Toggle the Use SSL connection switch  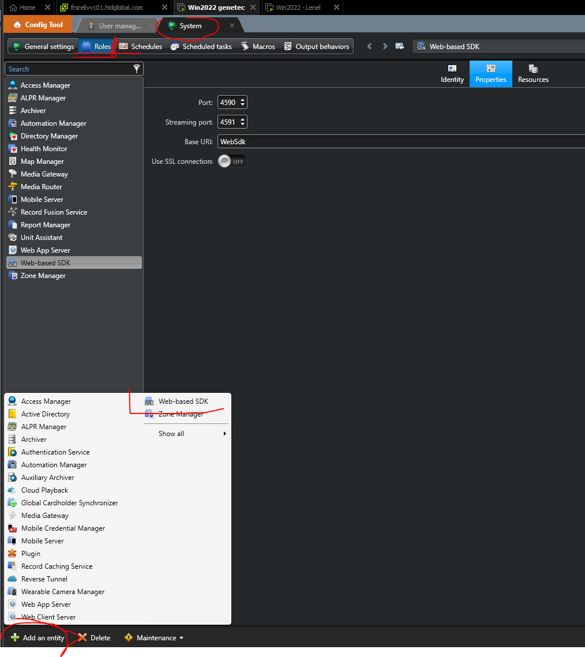pyautogui.click(x=232, y=162)
